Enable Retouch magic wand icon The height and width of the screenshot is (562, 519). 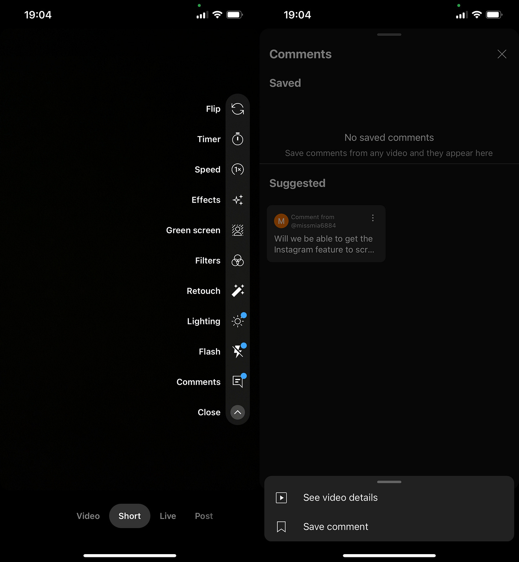pos(238,291)
